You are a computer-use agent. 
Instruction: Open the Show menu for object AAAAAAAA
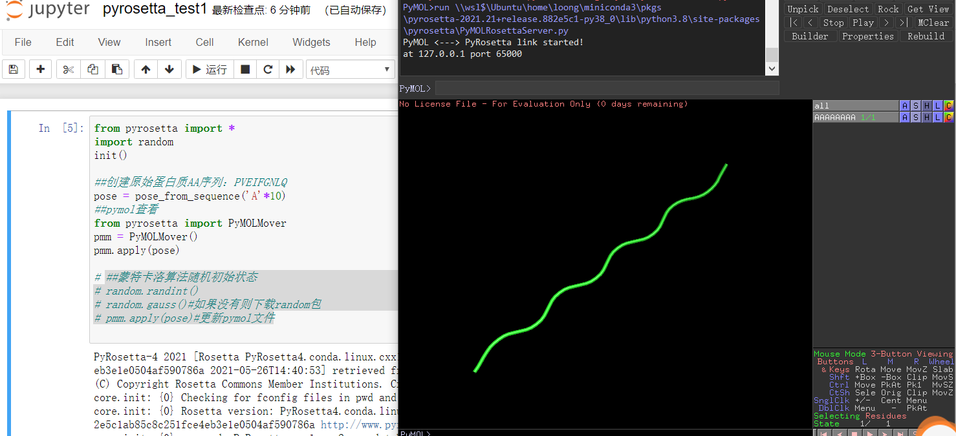point(915,117)
